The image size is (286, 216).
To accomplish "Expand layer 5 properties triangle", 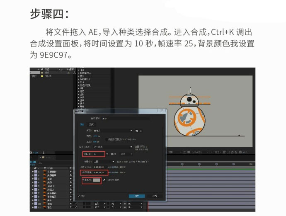I will click(x=33, y=186).
